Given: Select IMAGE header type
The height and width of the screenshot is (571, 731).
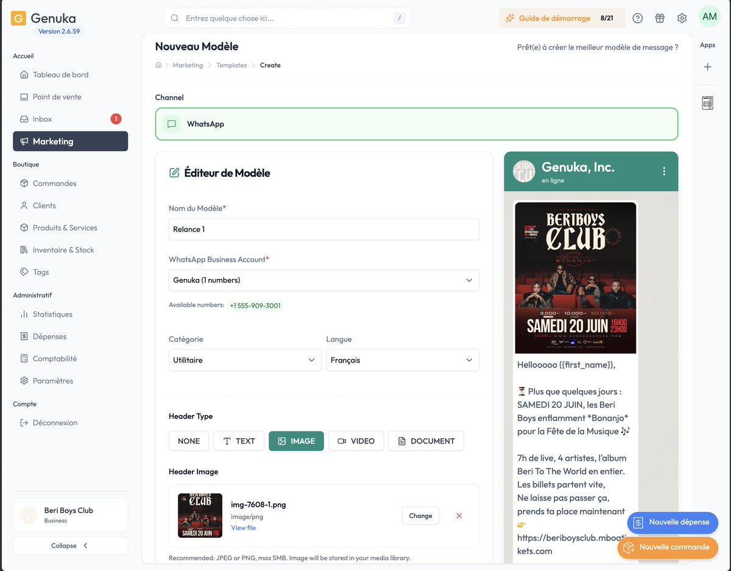Looking at the screenshot, I should coord(296,441).
